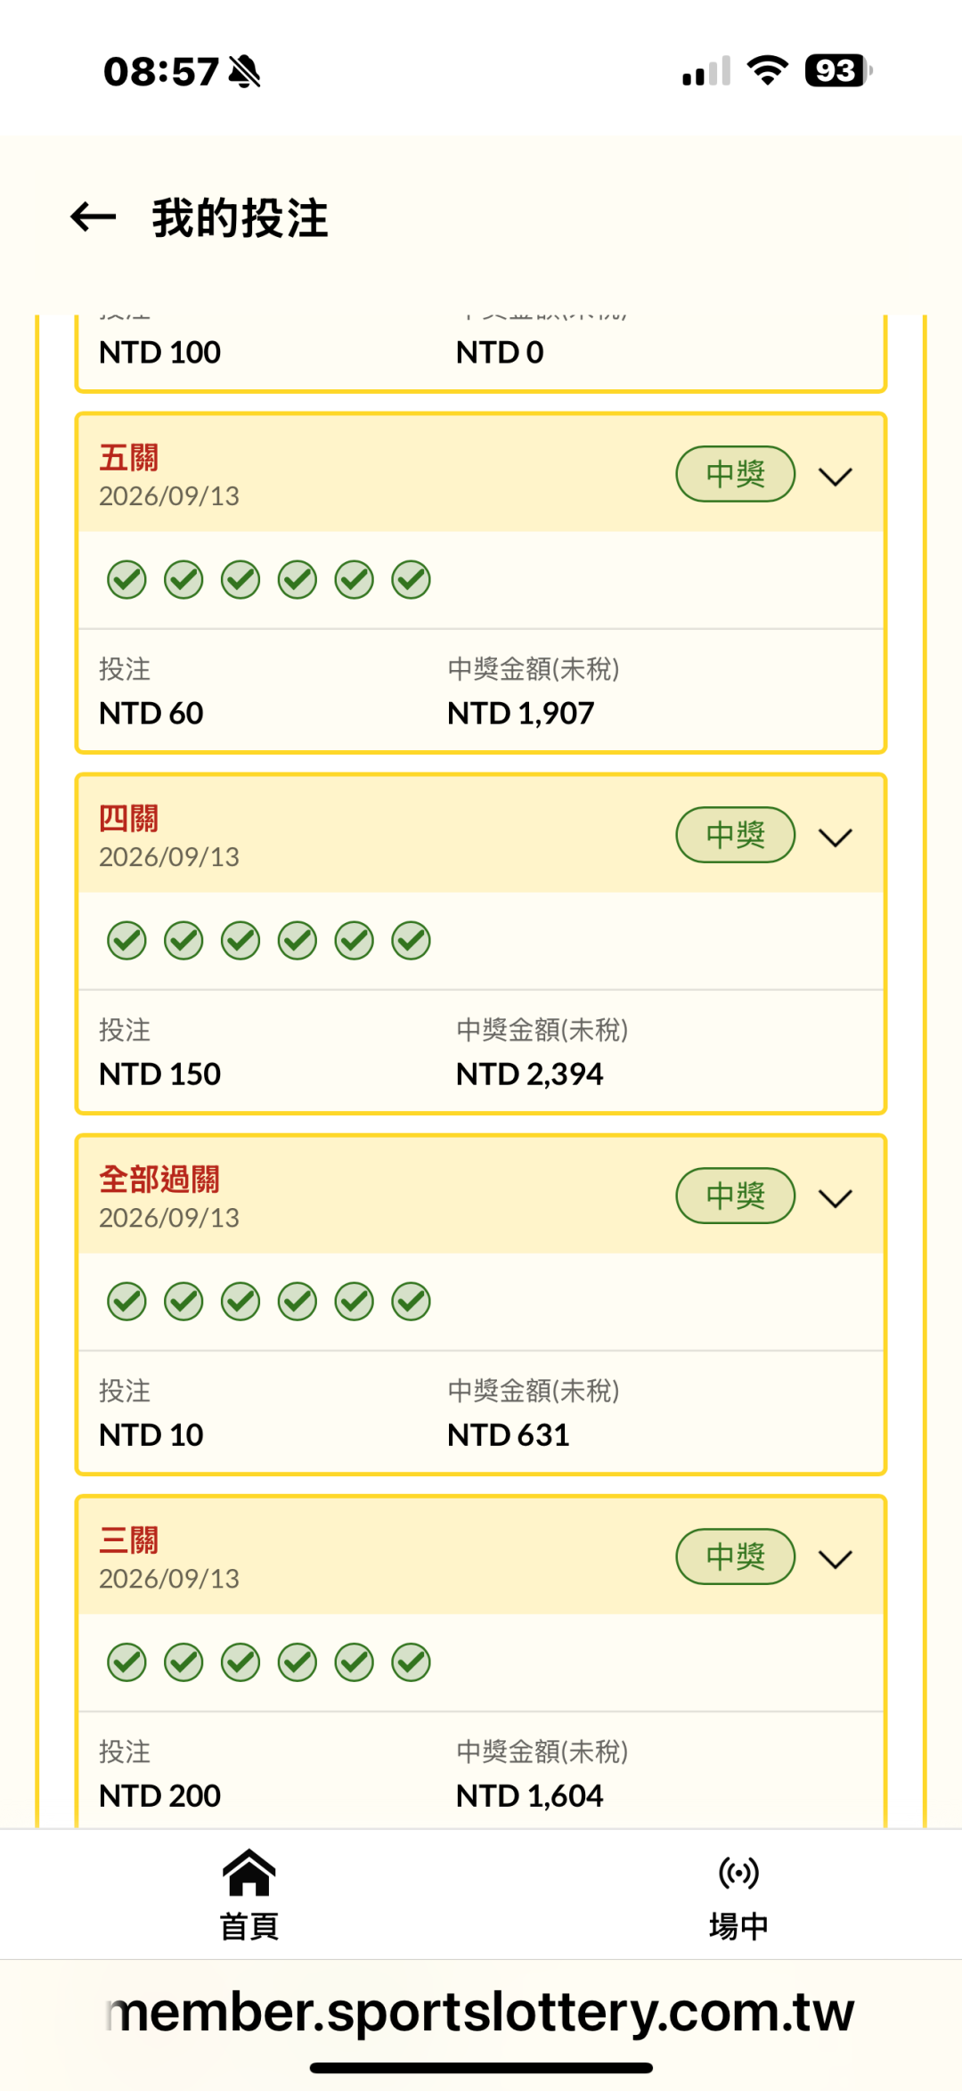Open the 場中 live broadcast icon
Image resolution: width=962 pixels, height=2091 pixels.
click(x=738, y=1873)
